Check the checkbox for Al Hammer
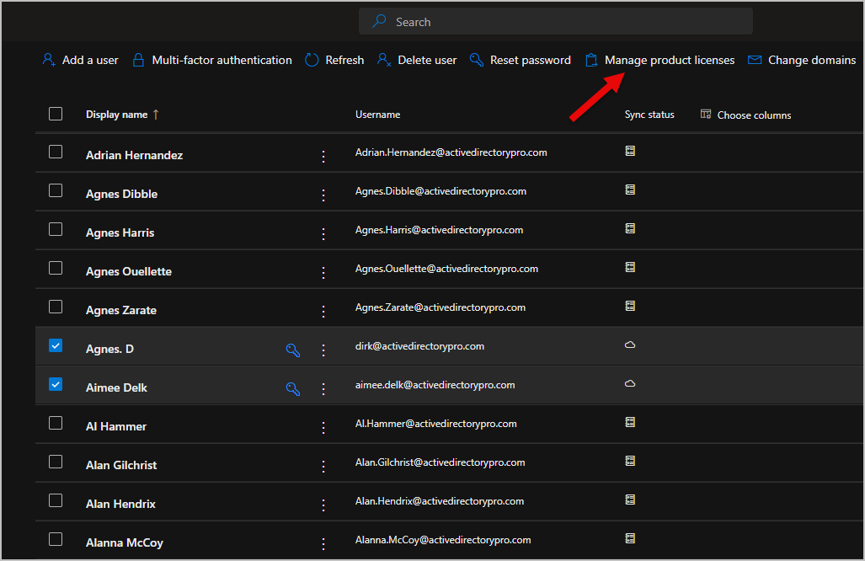This screenshot has height=561, width=865. [55, 423]
